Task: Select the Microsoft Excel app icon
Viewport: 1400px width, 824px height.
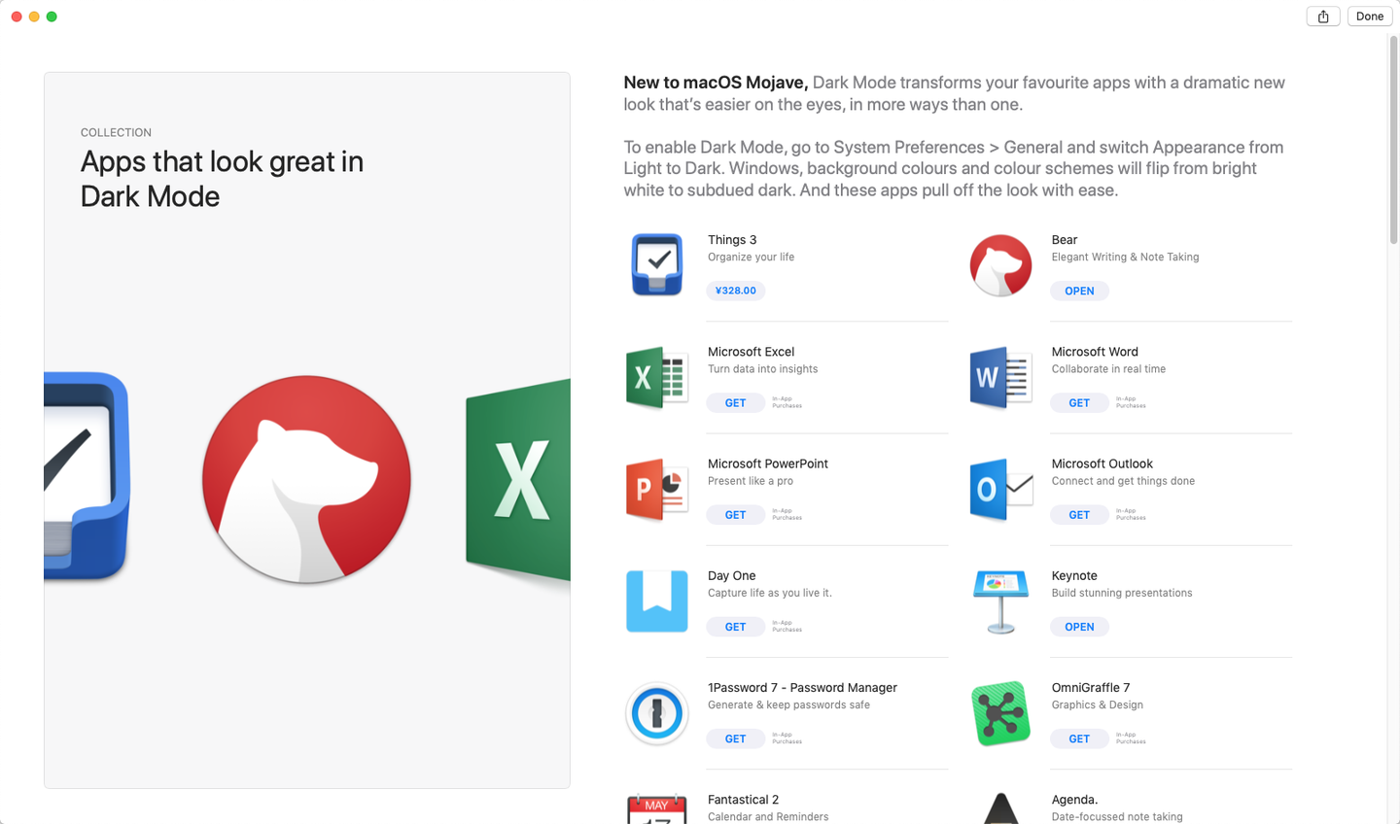Action: click(x=657, y=377)
